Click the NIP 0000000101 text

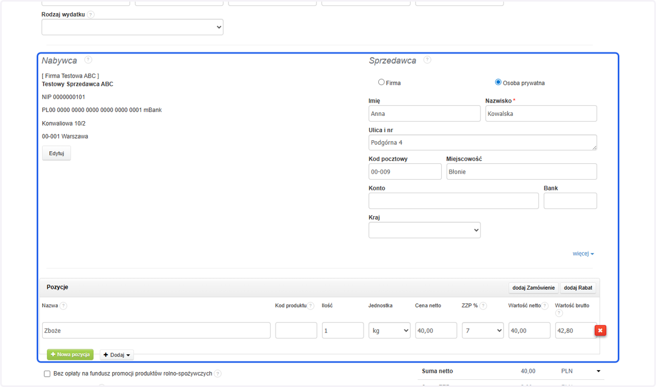point(63,97)
